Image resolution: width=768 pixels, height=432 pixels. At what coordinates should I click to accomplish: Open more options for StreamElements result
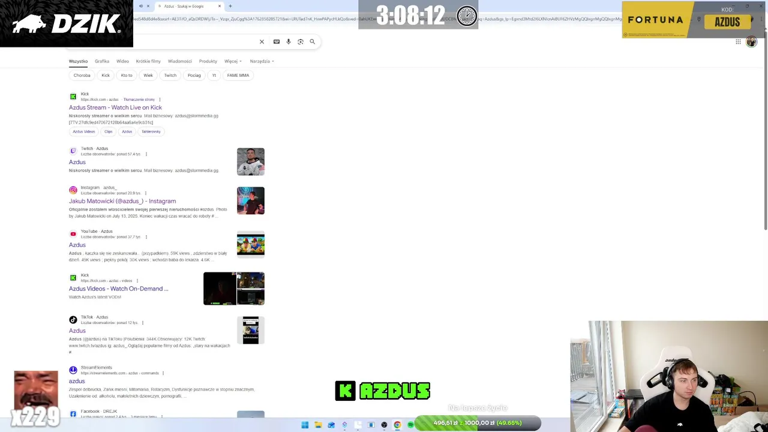point(163,373)
